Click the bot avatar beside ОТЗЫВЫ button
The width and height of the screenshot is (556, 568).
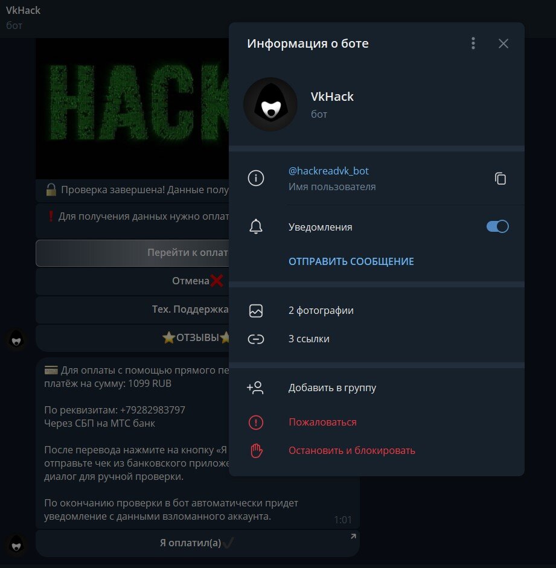coord(16,339)
